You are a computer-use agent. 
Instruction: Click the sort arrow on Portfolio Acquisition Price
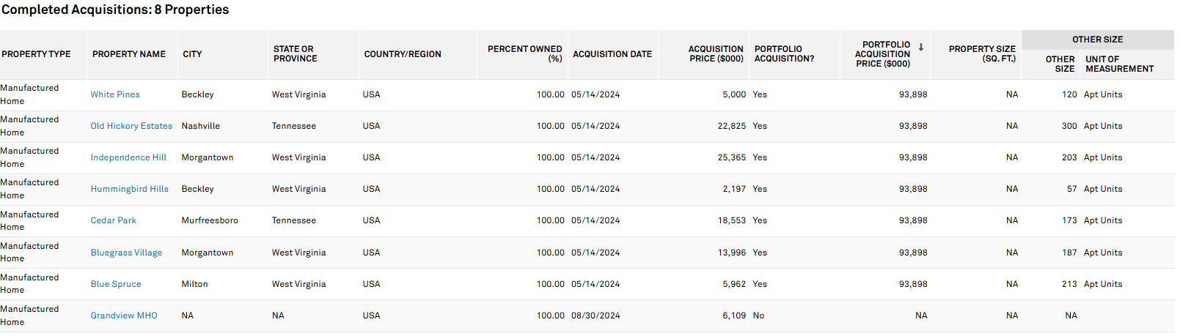tap(921, 48)
